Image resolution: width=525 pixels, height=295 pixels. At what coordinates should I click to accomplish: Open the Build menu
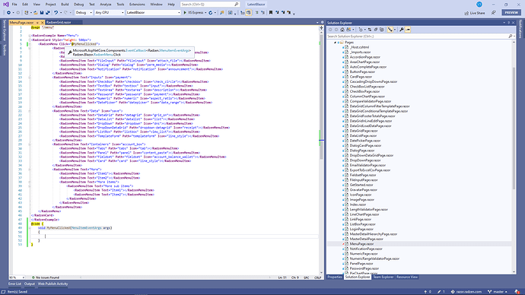[x=65, y=5]
